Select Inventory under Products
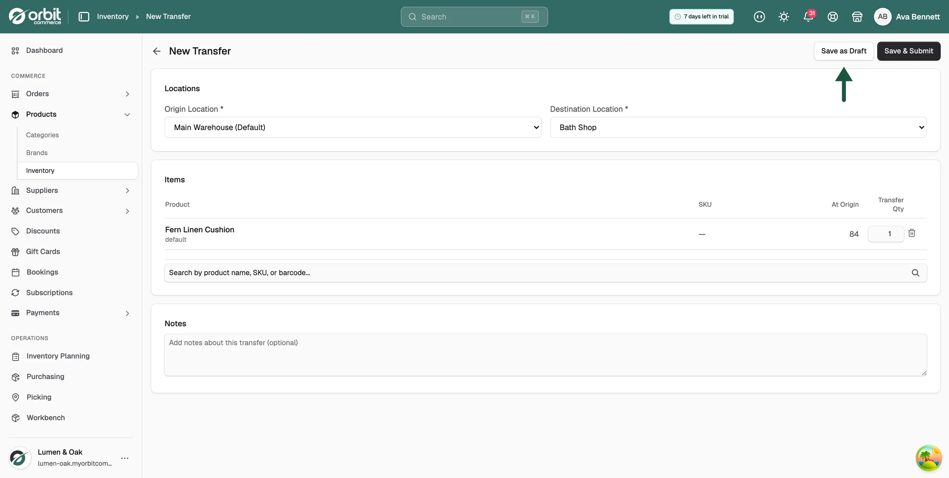This screenshot has height=478, width=949. [x=77, y=170]
